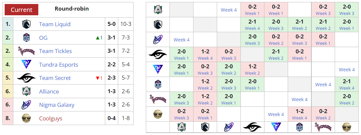Click Team Liquid's 5-0 match record

tap(112, 24)
